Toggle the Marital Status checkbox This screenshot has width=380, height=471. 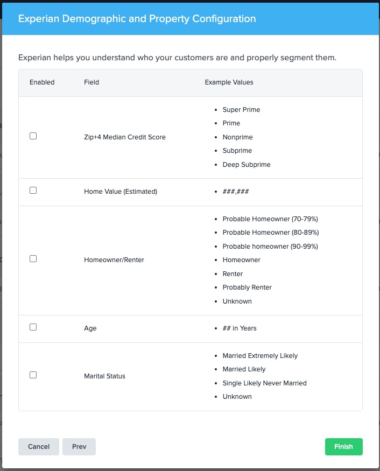point(33,375)
